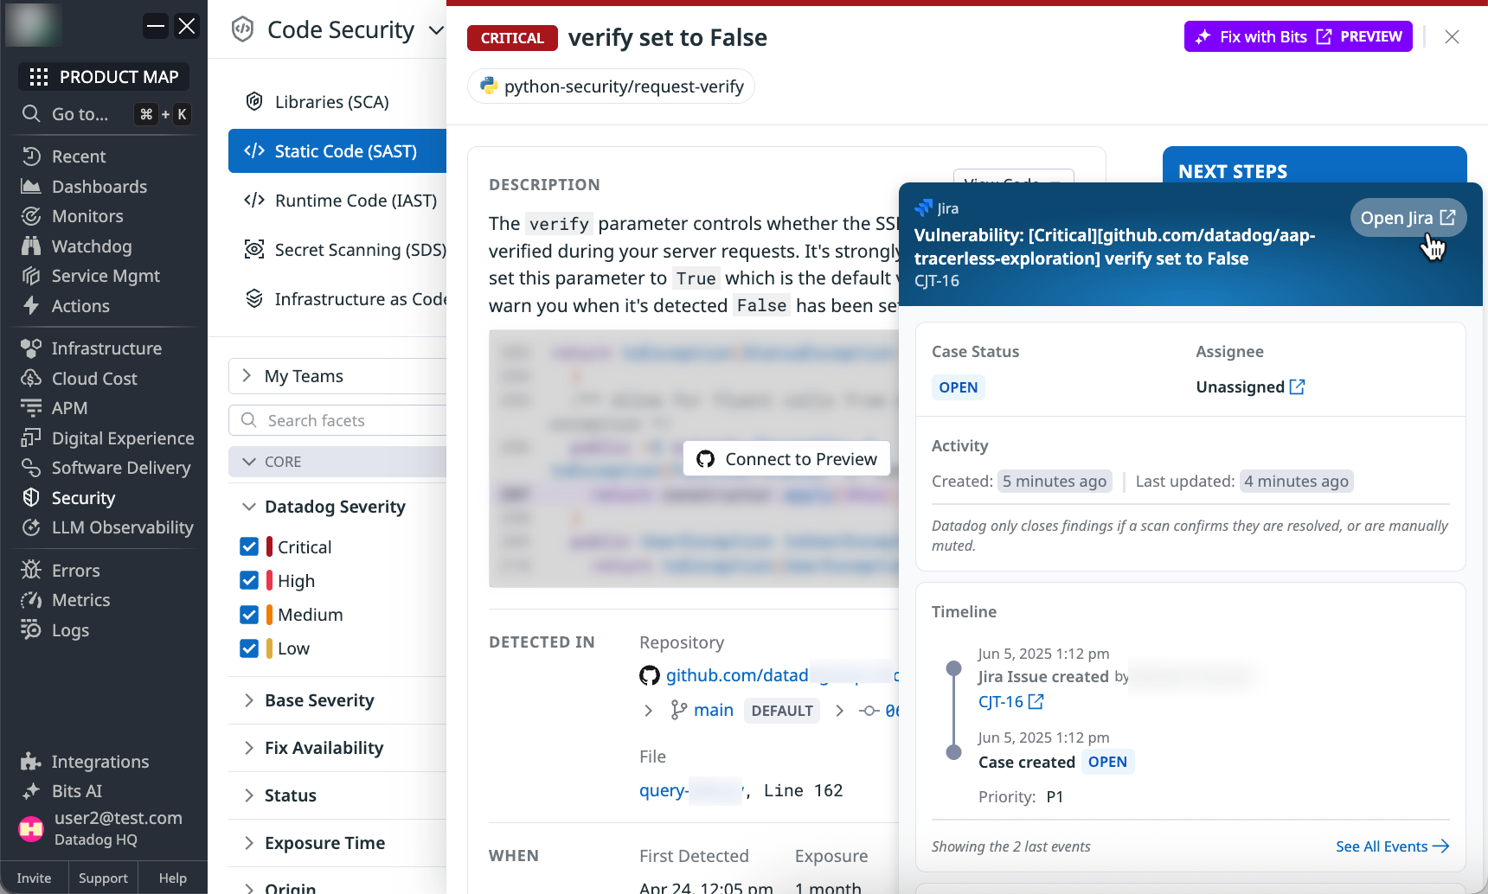Screen dimensions: 1488x894
Task: Click See All Events link
Action: tap(1392, 846)
